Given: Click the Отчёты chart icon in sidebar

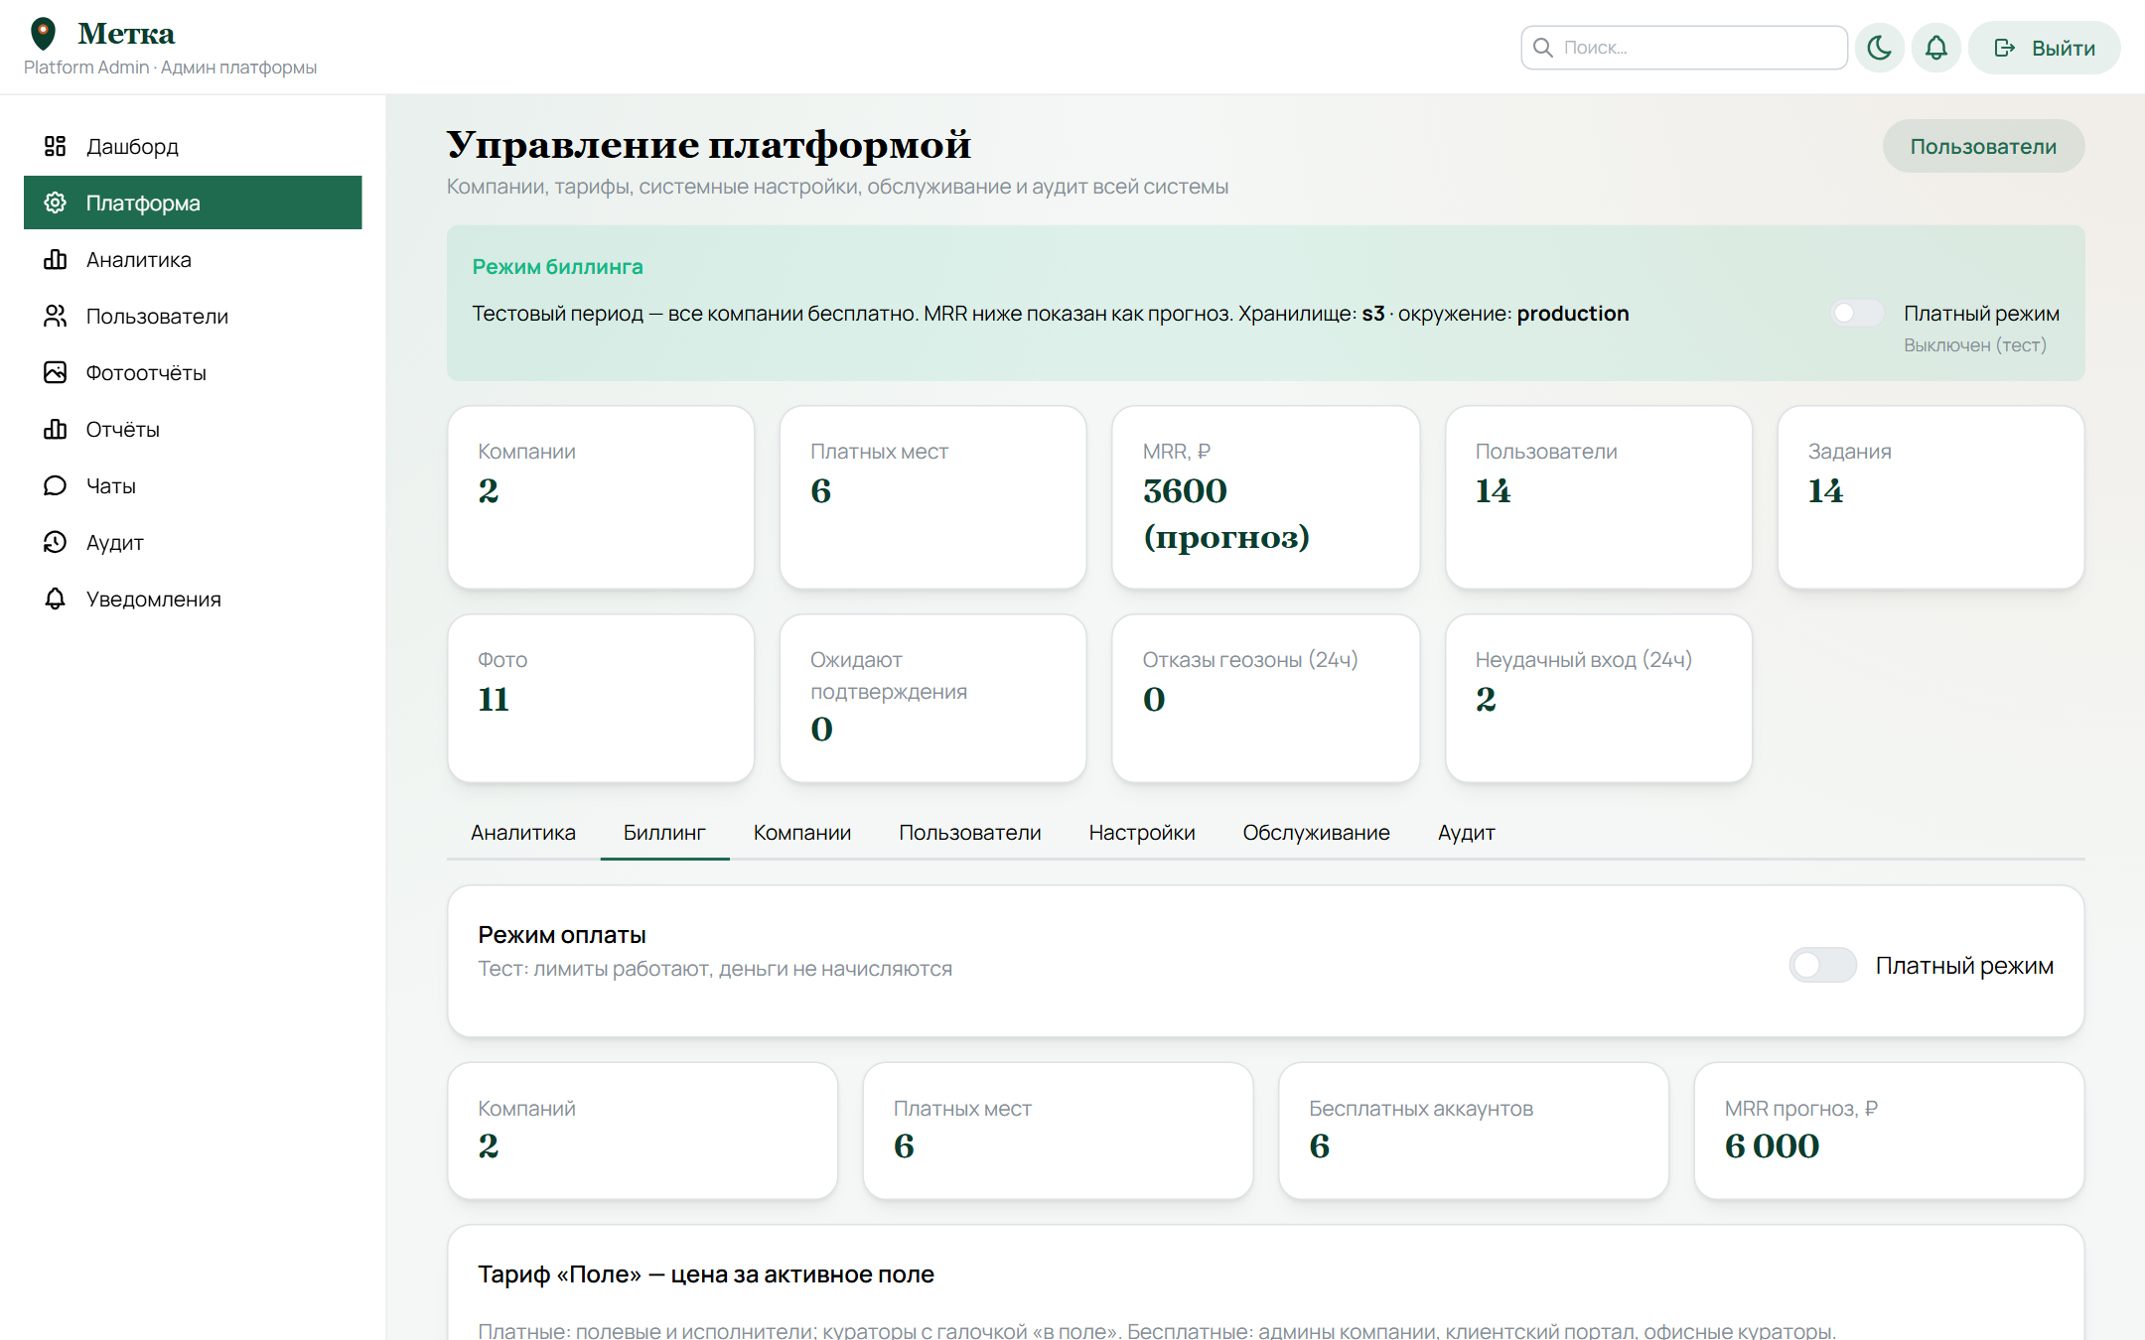Looking at the screenshot, I should (55, 429).
